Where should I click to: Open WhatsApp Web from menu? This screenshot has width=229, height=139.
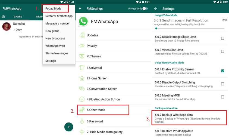59,46
